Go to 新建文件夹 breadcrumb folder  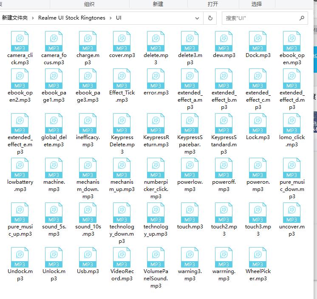click(15, 18)
